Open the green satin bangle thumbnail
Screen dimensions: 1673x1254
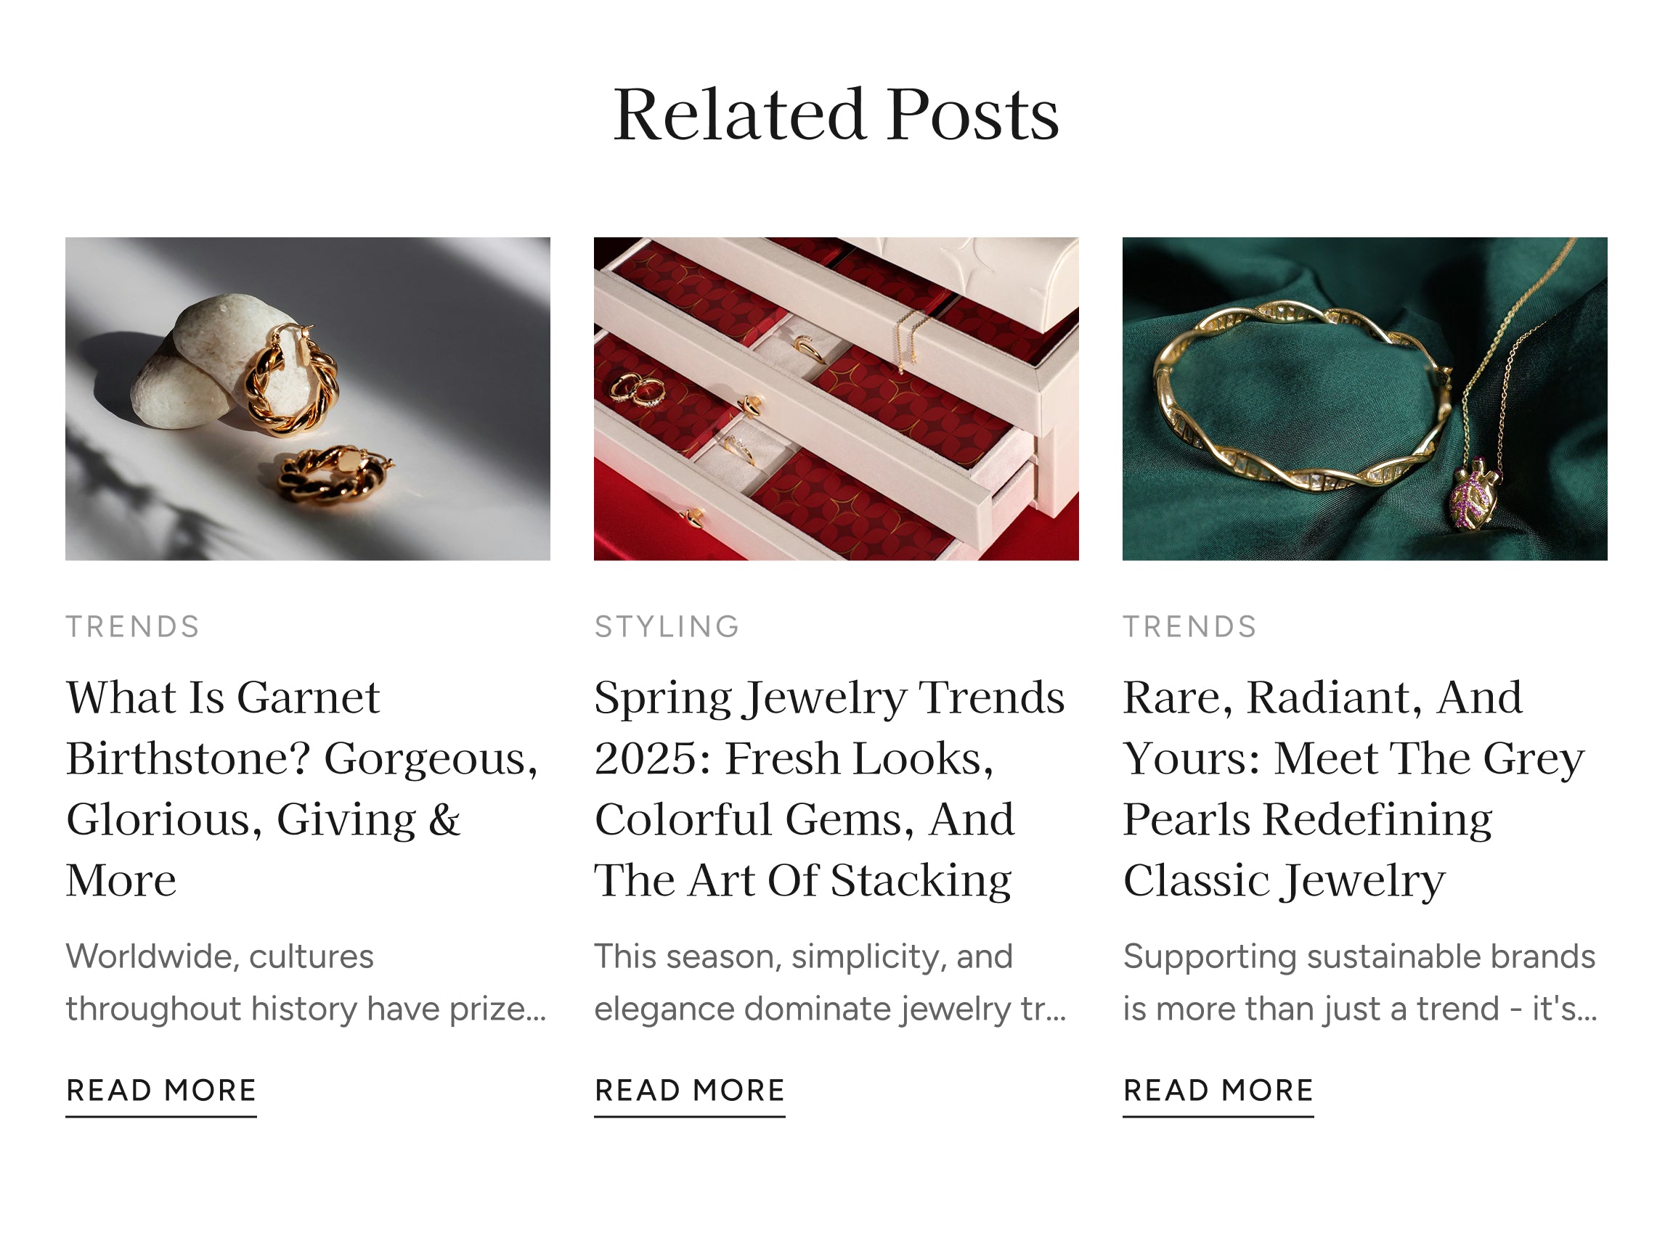point(1364,398)
